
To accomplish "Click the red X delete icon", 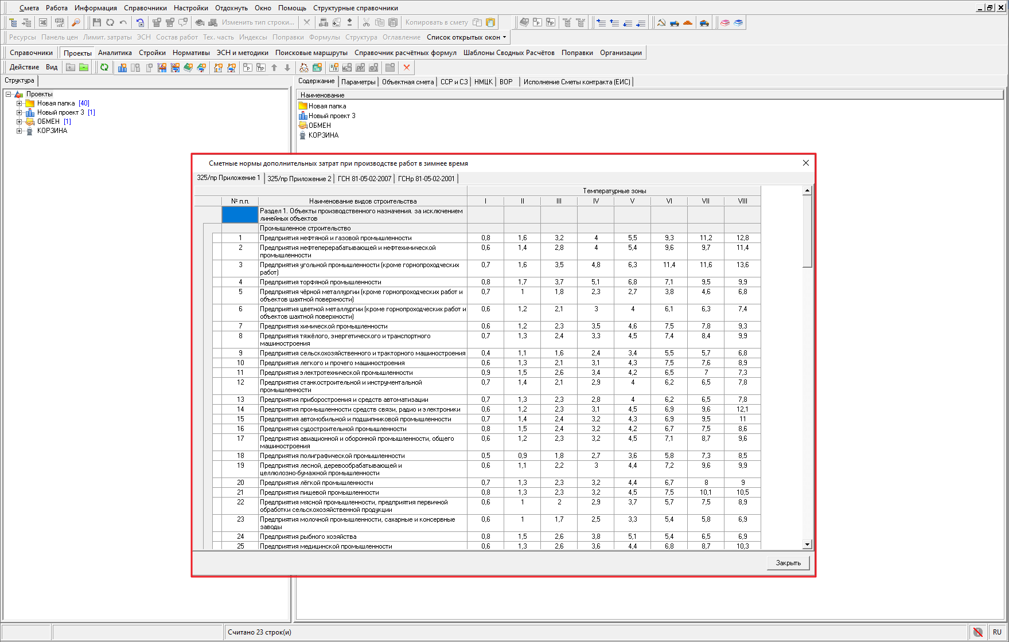I will (x=407, y=68).
